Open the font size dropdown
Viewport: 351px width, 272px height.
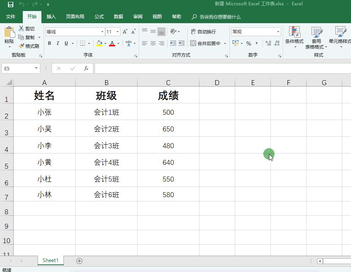point(118,32)
